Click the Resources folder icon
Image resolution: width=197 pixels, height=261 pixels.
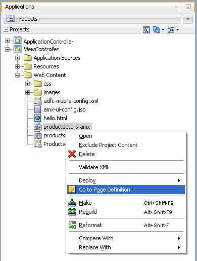[x=27, y=66]
